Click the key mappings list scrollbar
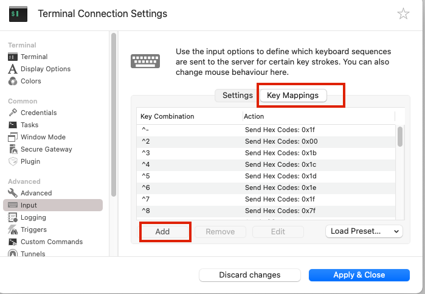Image resolution: width=425 pixels, height=294 pixels. [399, 137]
